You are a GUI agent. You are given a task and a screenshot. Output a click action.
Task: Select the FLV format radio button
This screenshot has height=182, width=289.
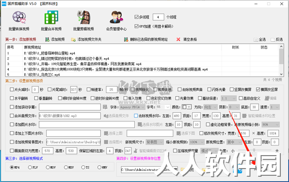click(30, 167)
